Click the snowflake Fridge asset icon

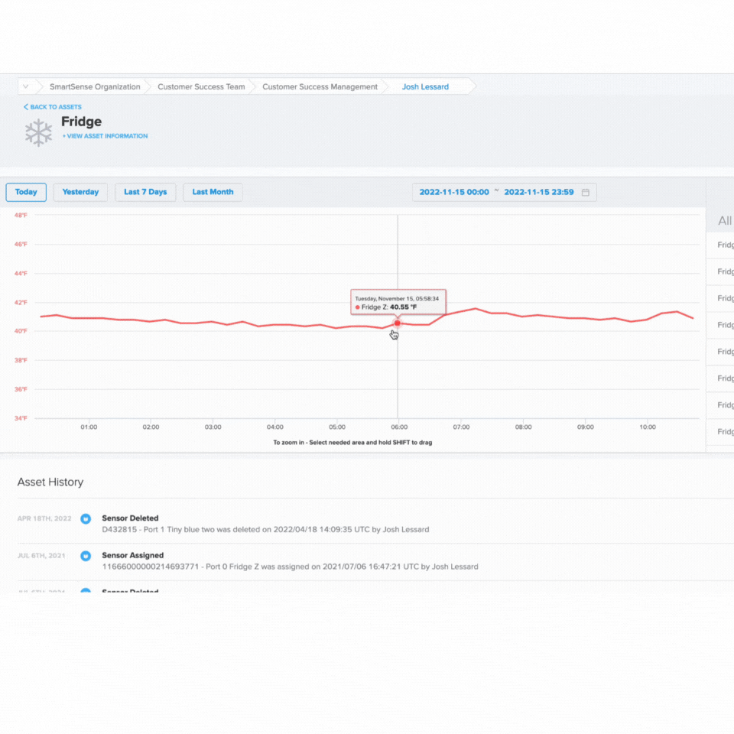tap(38, 132)
